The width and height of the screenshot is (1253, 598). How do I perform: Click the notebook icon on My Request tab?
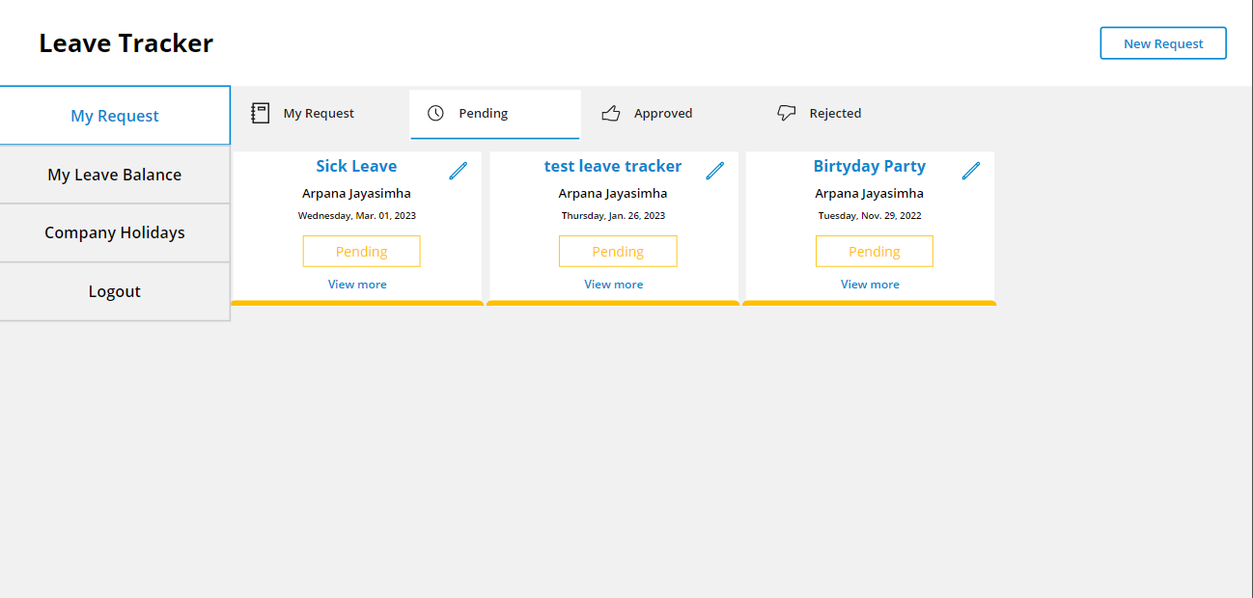[260, 113]
